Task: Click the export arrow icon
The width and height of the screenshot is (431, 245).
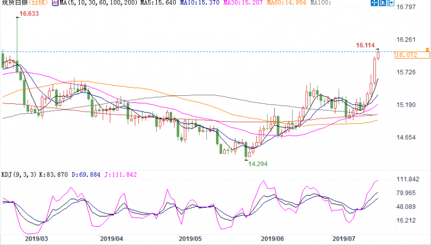Action: (391, 3)
